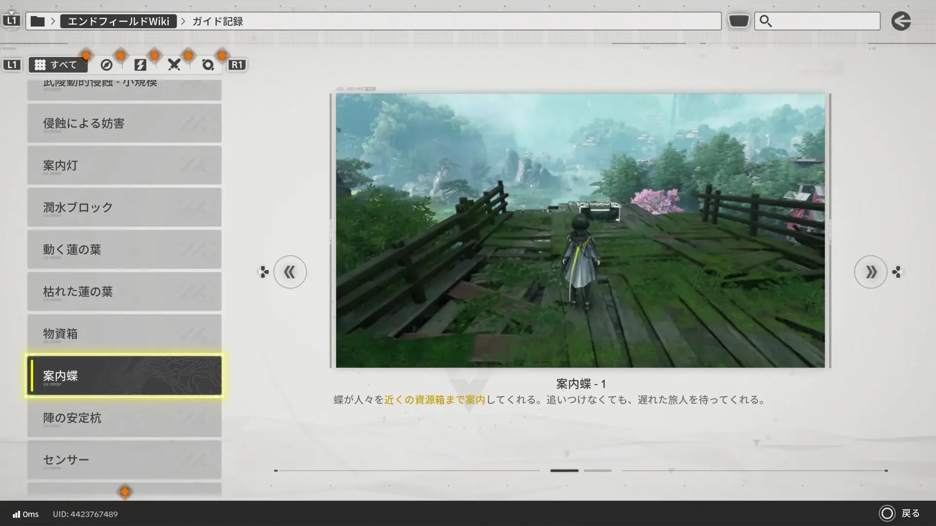Open エンドフィールドWiki breadcrumb item

click(x=118, y=21)
